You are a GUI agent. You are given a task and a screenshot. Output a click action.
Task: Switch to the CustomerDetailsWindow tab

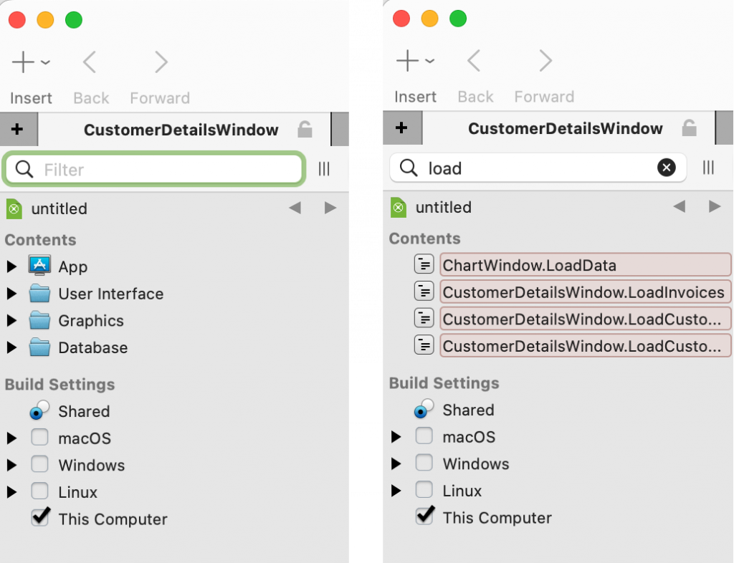coord(181,130)
